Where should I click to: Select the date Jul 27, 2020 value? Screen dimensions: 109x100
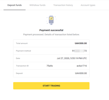tap(72, 58)
